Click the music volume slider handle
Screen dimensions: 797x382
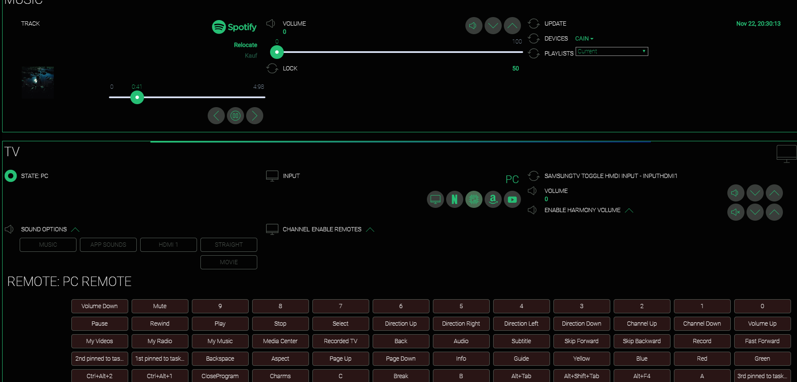(277, 52)
